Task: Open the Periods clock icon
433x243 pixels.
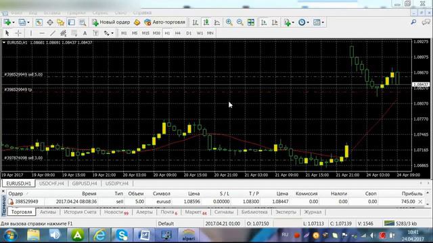Action: 302,22
